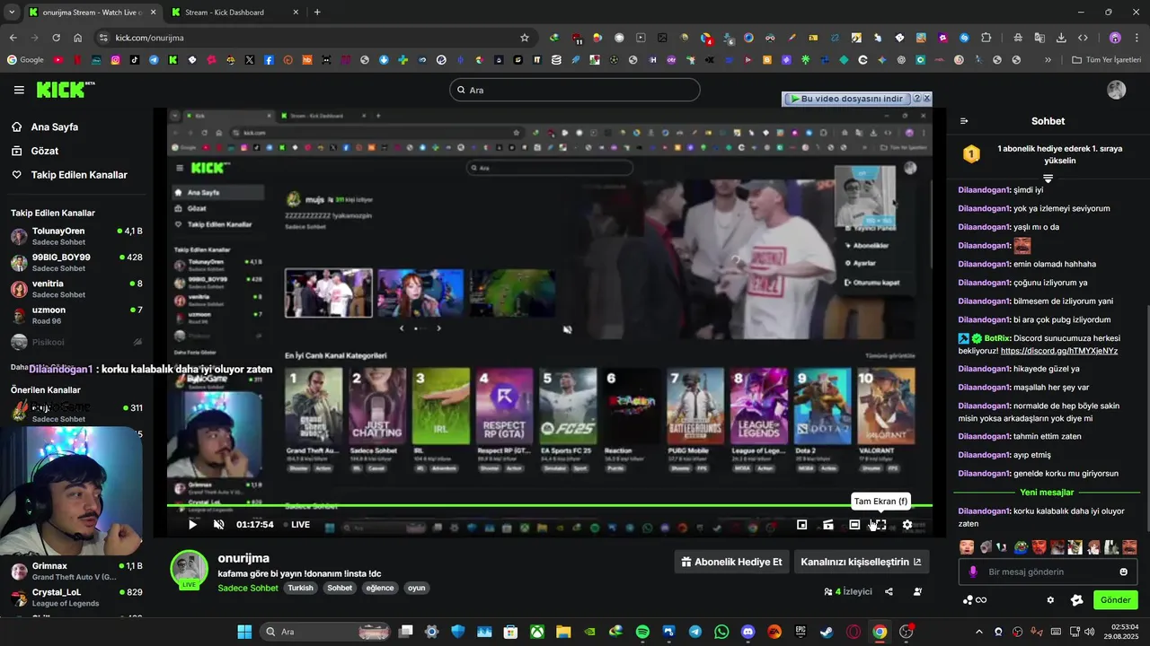Collapse chat panel via arrow icon

tap(964, 121)
